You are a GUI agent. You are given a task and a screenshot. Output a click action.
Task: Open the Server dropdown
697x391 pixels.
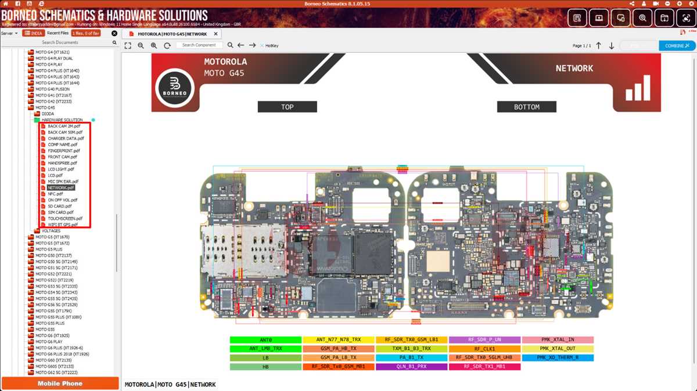click(x=9, y=33)
